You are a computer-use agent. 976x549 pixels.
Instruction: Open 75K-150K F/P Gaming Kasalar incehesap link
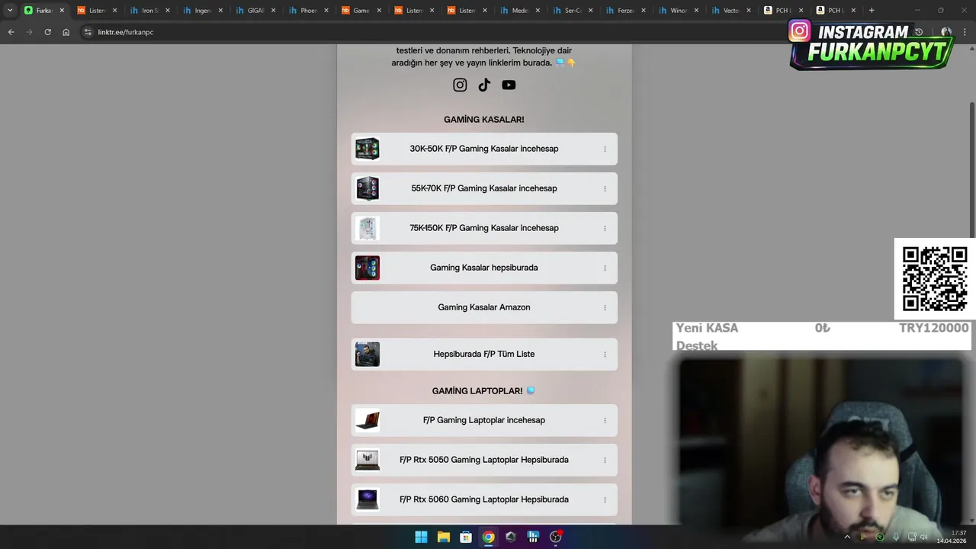pos(484,228)
